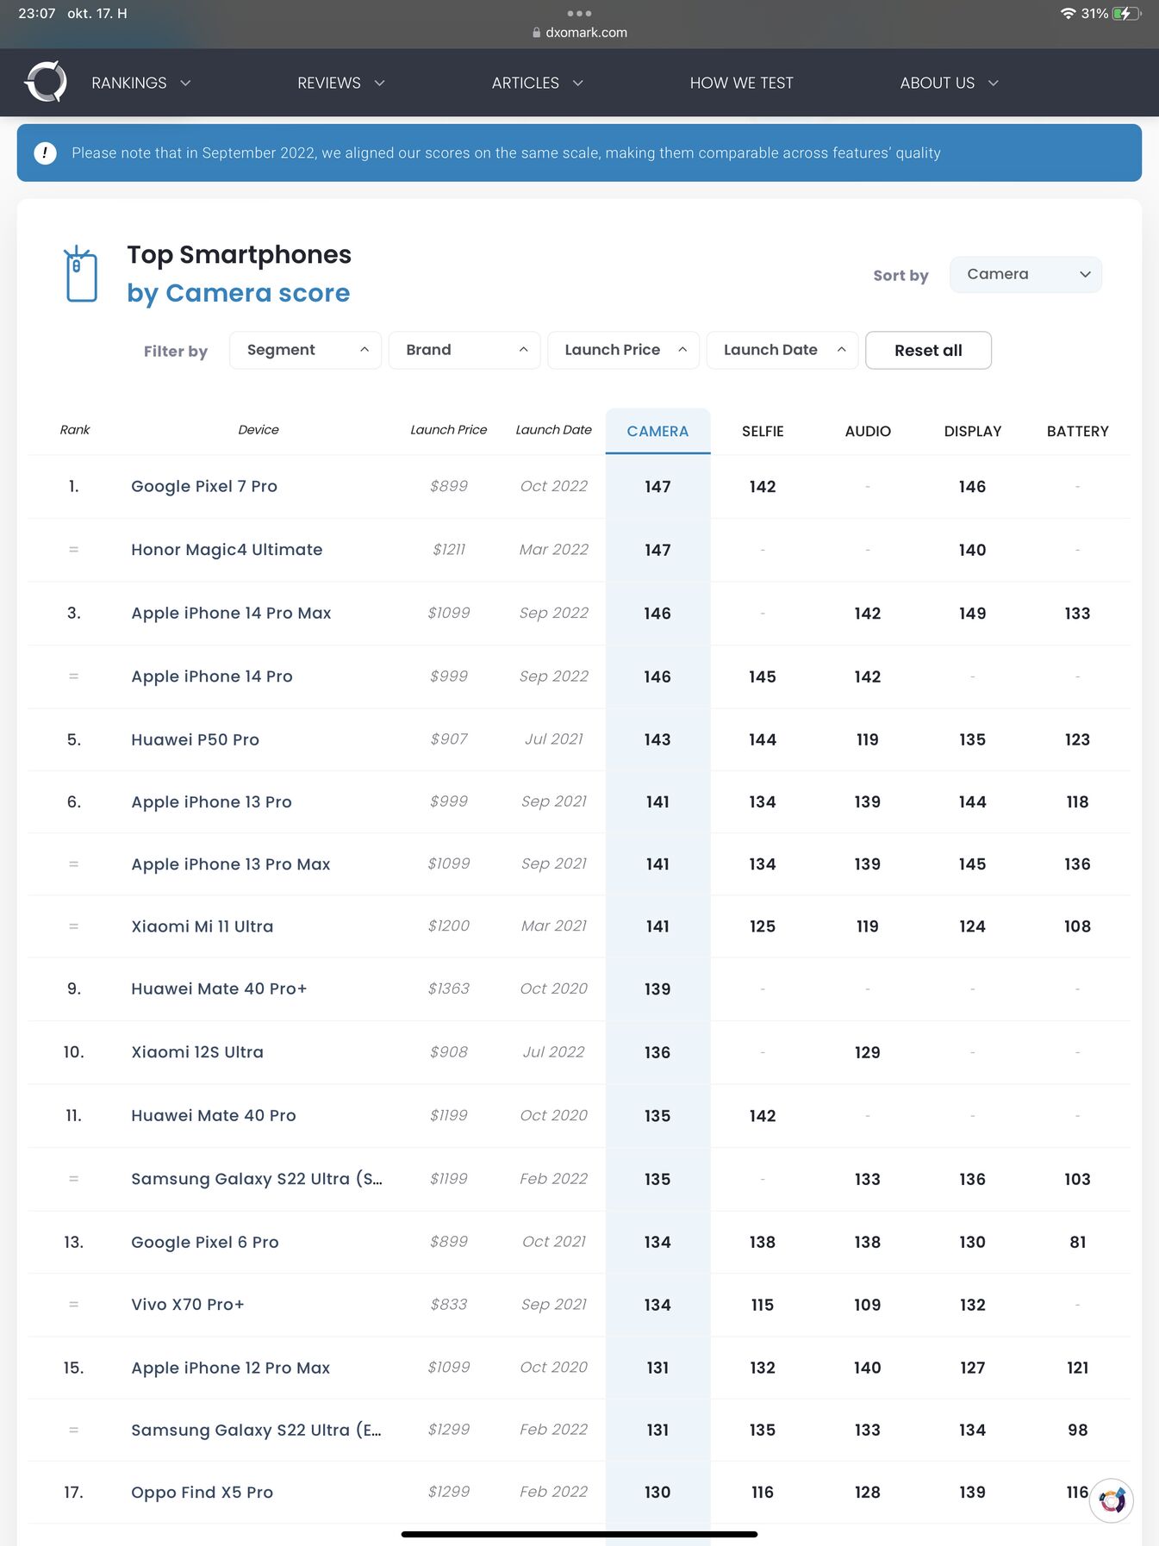Click the DXOMARK logo icon
Viewport: 1159px width, 1546px height.
pyautogui.click(x=46, y=82)
